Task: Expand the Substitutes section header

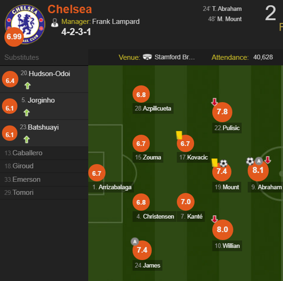Action: click(21, 57)
